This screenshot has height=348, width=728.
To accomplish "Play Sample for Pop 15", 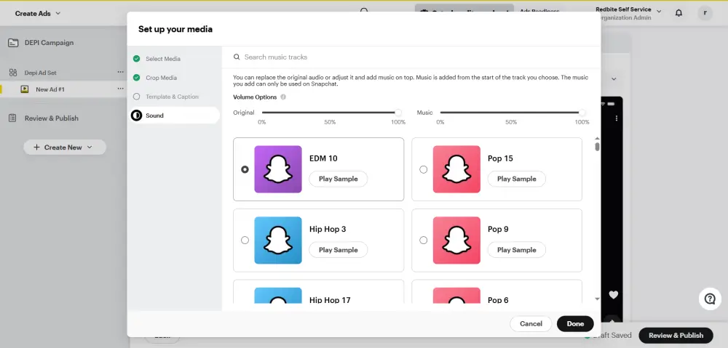I will (x=516, y=179).
